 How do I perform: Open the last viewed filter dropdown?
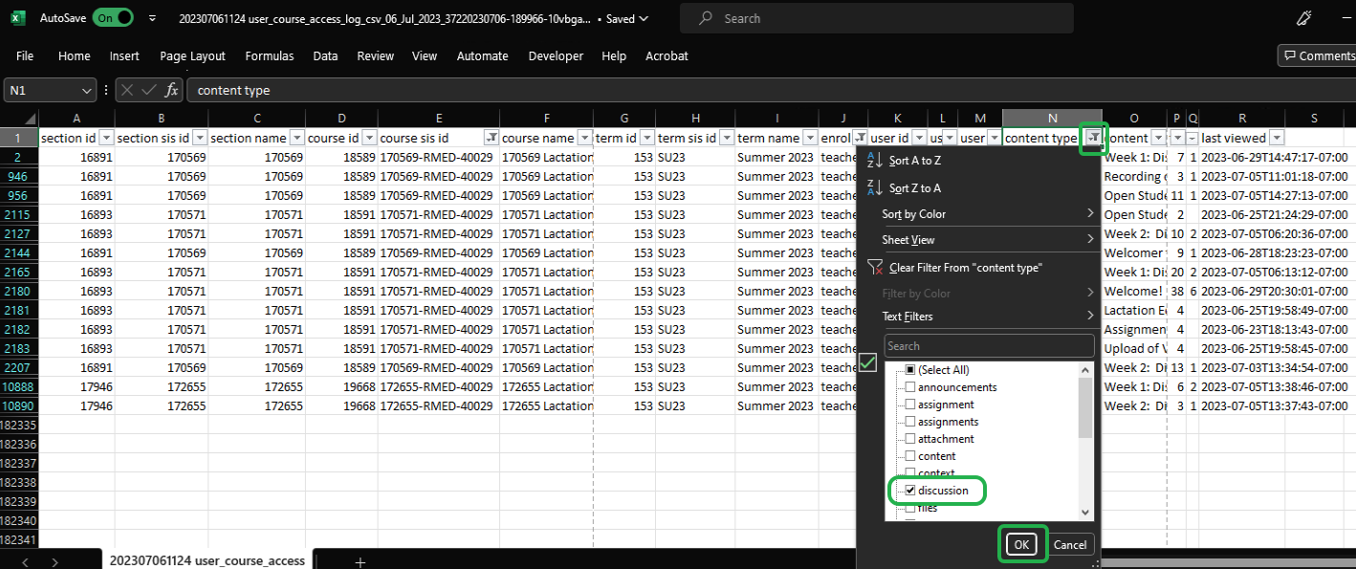(x=1276, y=138)
